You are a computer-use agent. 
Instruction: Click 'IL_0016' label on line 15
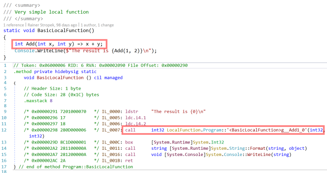coord(111,155)
